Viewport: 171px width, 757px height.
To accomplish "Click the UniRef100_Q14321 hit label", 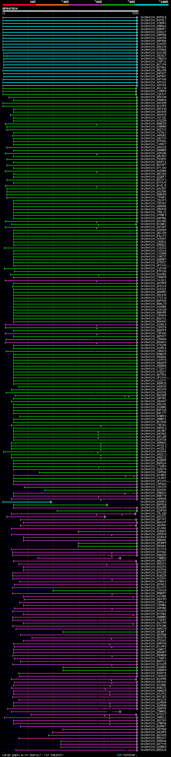I will (153, 289).
